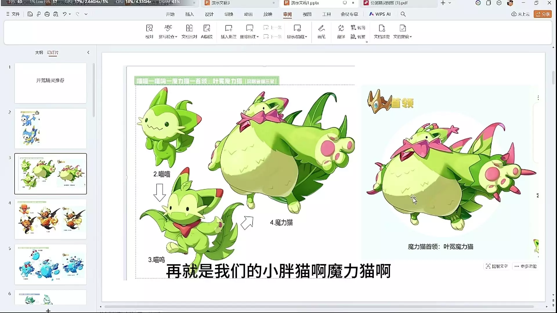Open the search magnifier icon

[403, 14]
